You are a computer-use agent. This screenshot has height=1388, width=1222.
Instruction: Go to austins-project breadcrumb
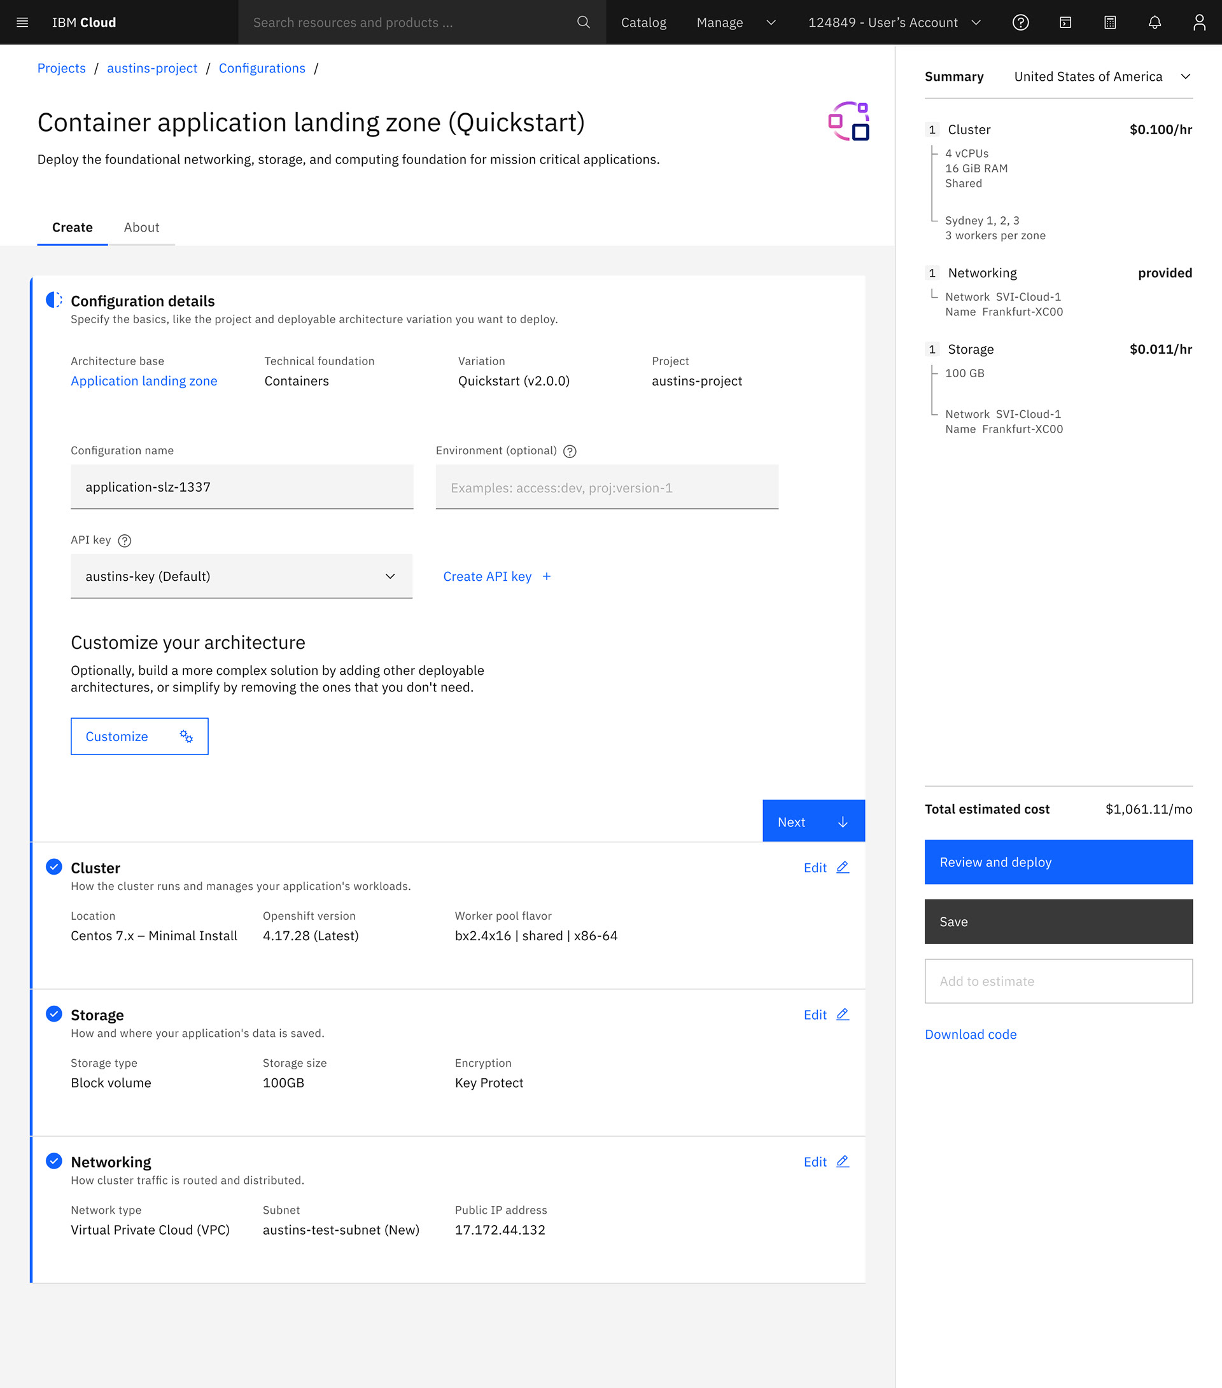coord(152,69)
